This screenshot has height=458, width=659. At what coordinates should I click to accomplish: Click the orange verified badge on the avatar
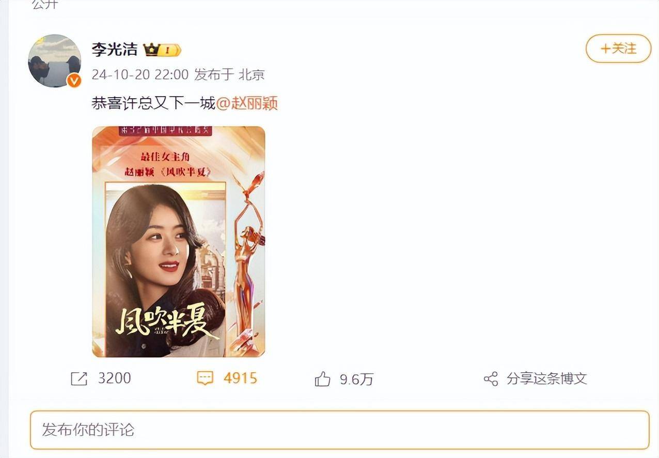pyautogui.click(x=74, y=80)
